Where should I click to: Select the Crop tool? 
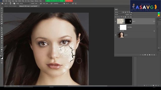pos(2,17)
